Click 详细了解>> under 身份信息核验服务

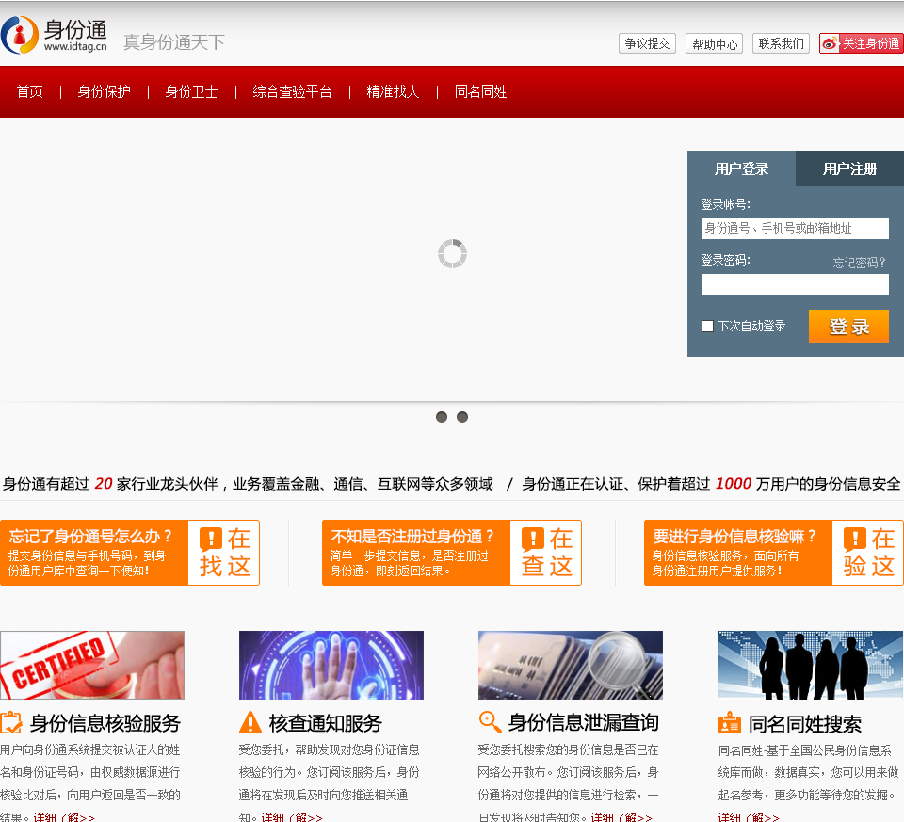click(x=64, y=816)
